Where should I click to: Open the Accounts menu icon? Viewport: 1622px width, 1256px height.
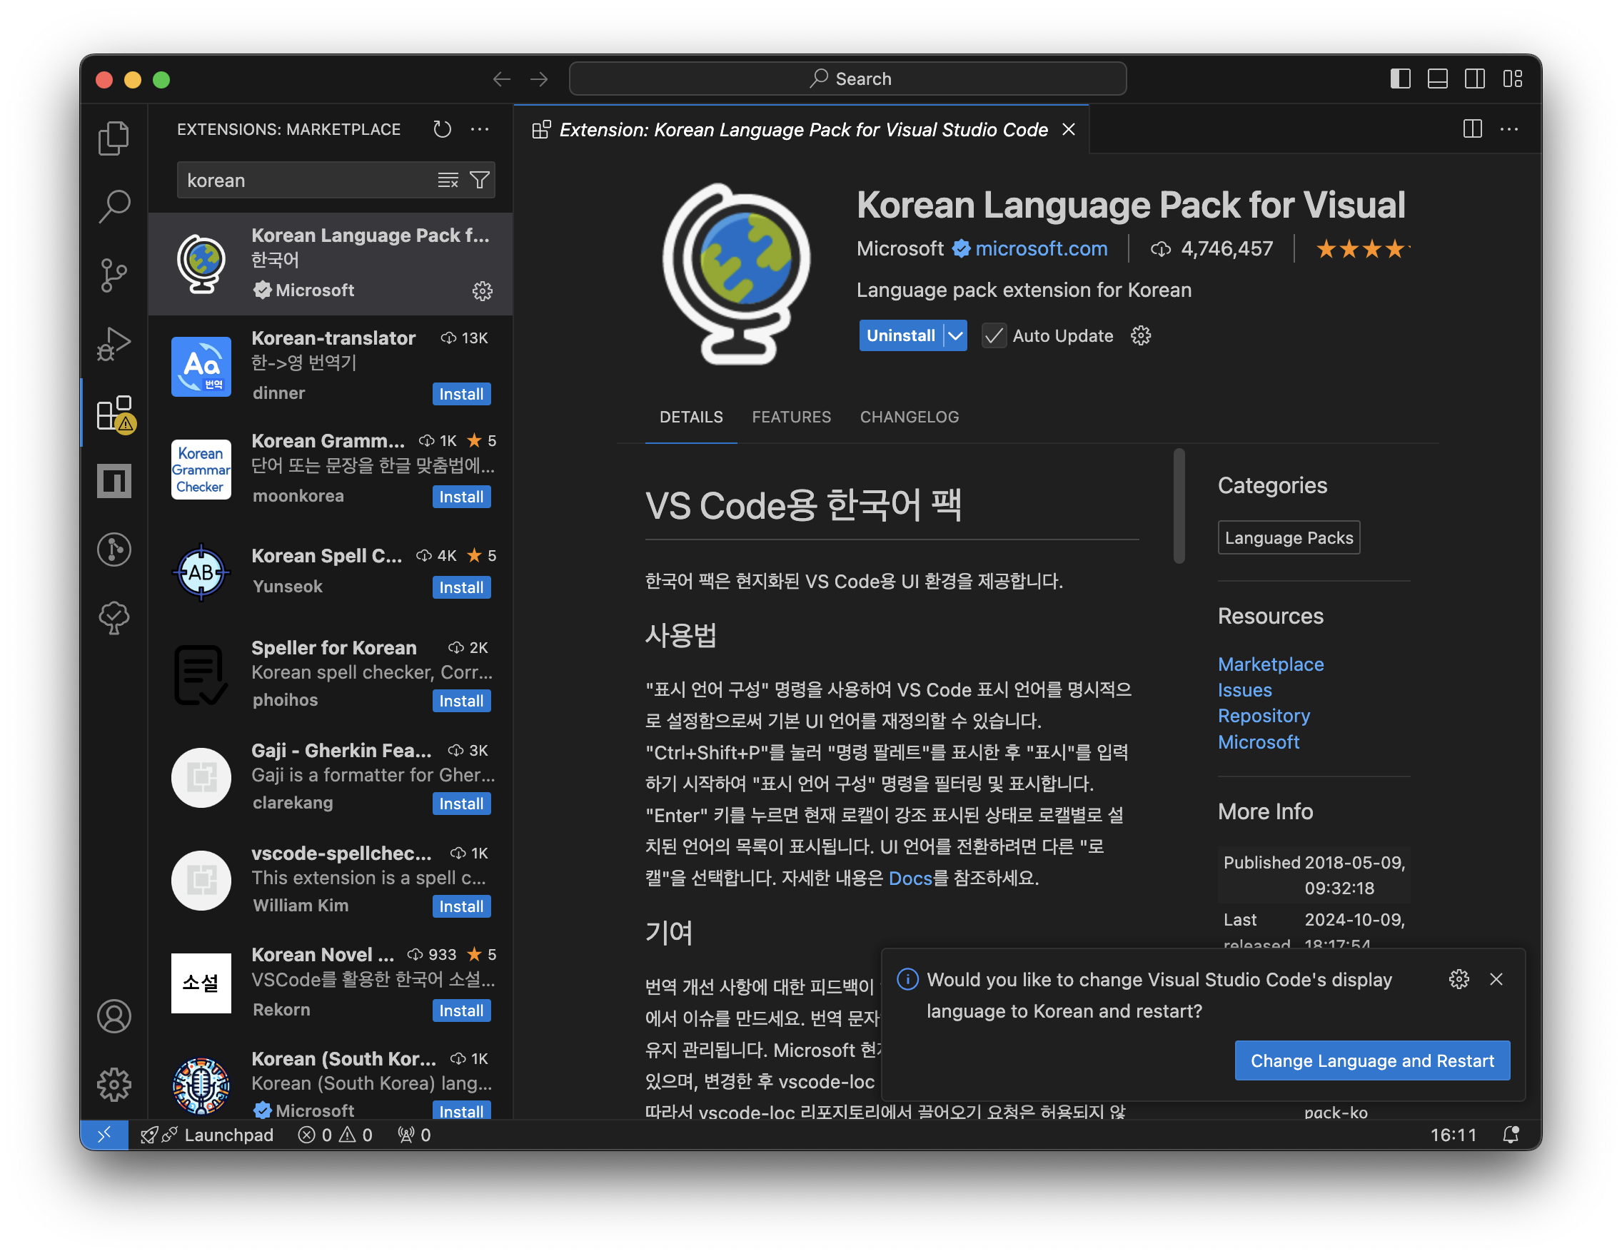click(114, 1016)
